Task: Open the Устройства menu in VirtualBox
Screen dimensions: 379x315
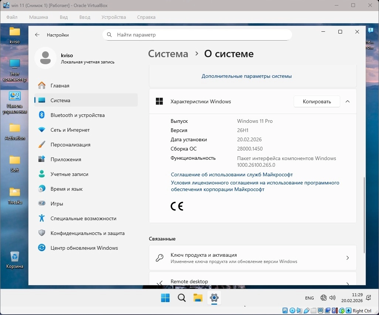Action: 114,17
